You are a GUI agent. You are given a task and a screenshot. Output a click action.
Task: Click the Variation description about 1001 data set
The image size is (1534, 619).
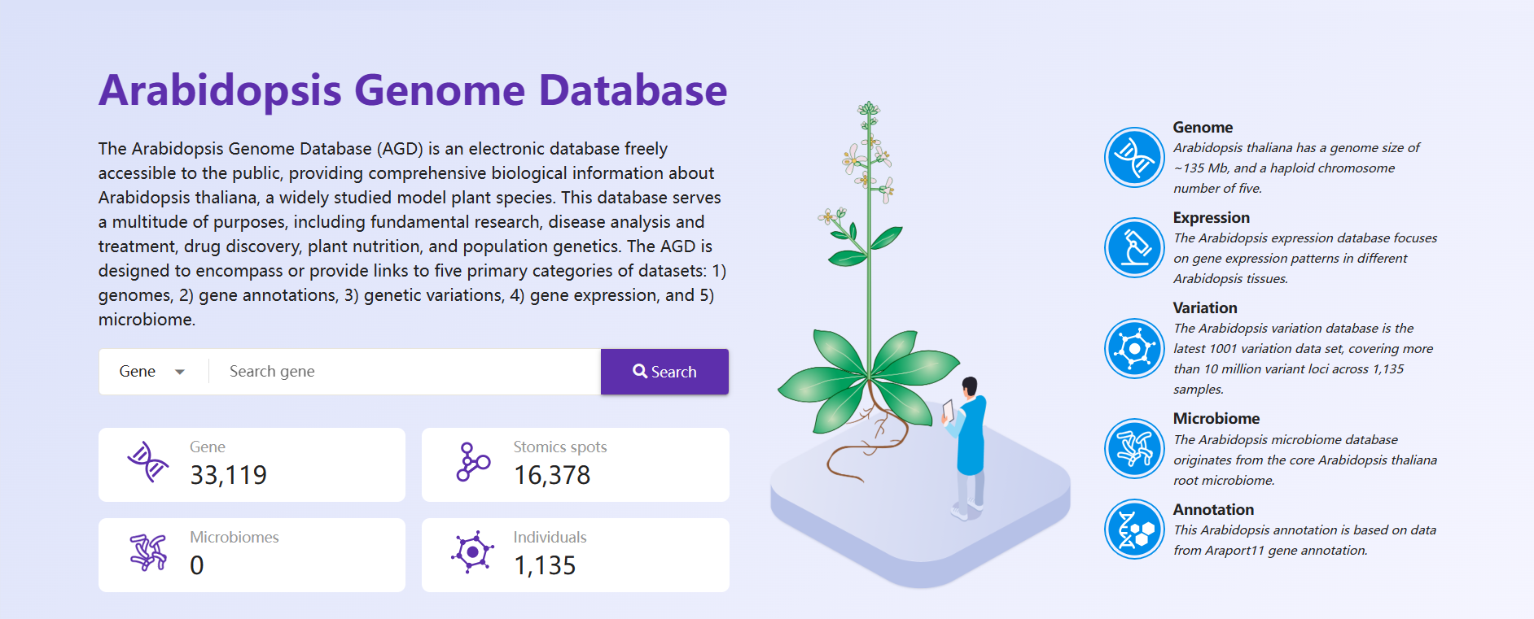(1303, 359)
